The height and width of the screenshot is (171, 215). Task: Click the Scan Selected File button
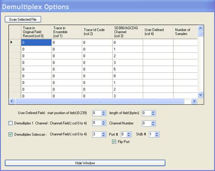23,19
